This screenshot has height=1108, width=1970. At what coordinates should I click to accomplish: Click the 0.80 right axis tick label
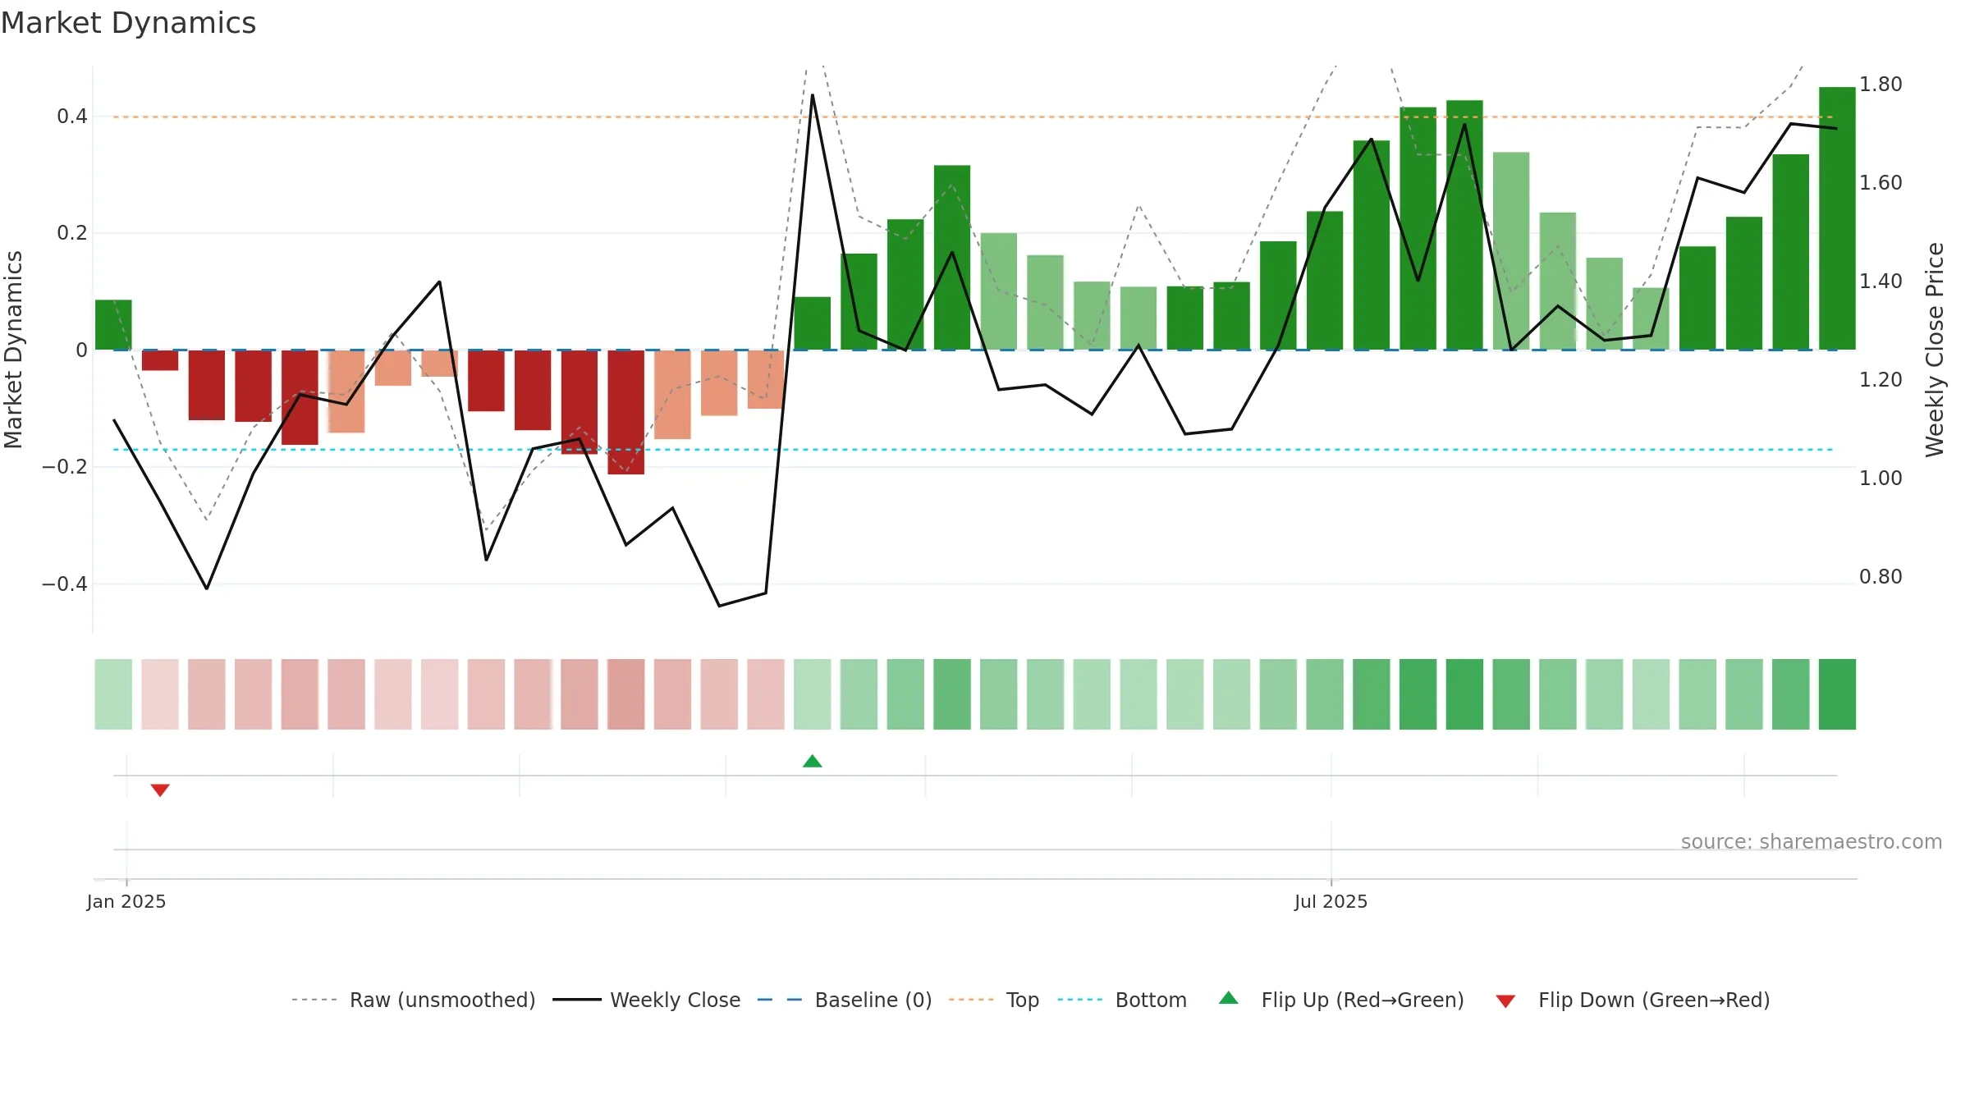click(x=1881, y=577)
